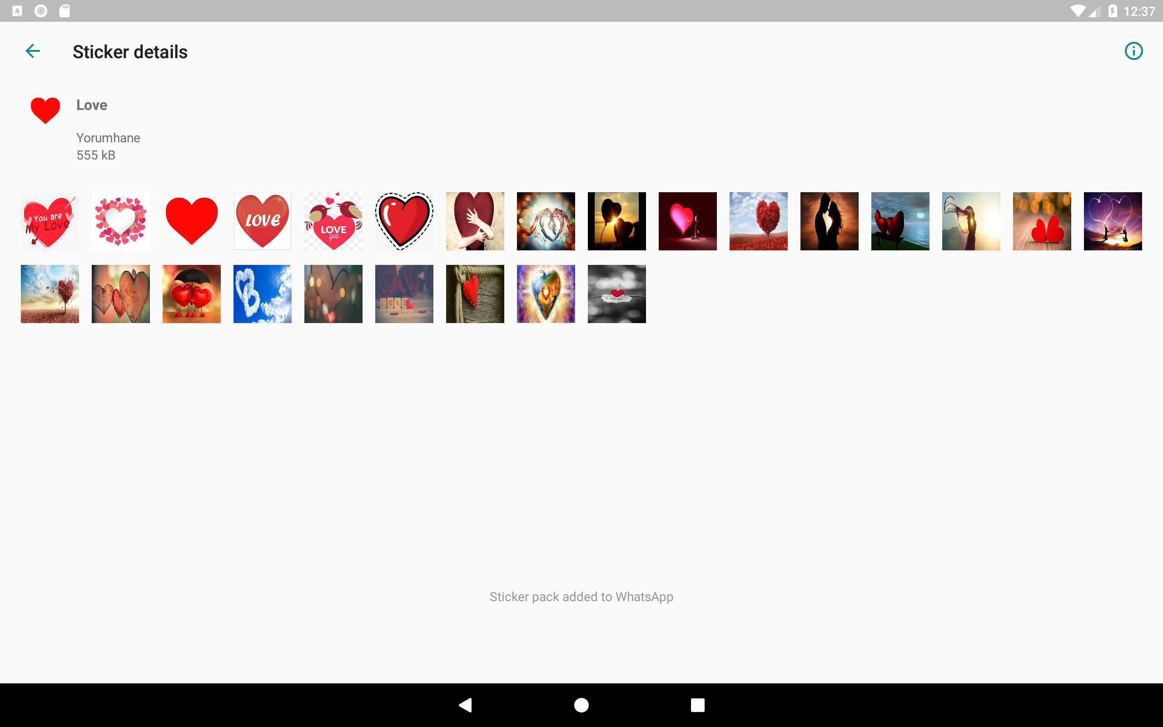
Task: Open recent apps via the square button
Action: click(x=697, y=705)
